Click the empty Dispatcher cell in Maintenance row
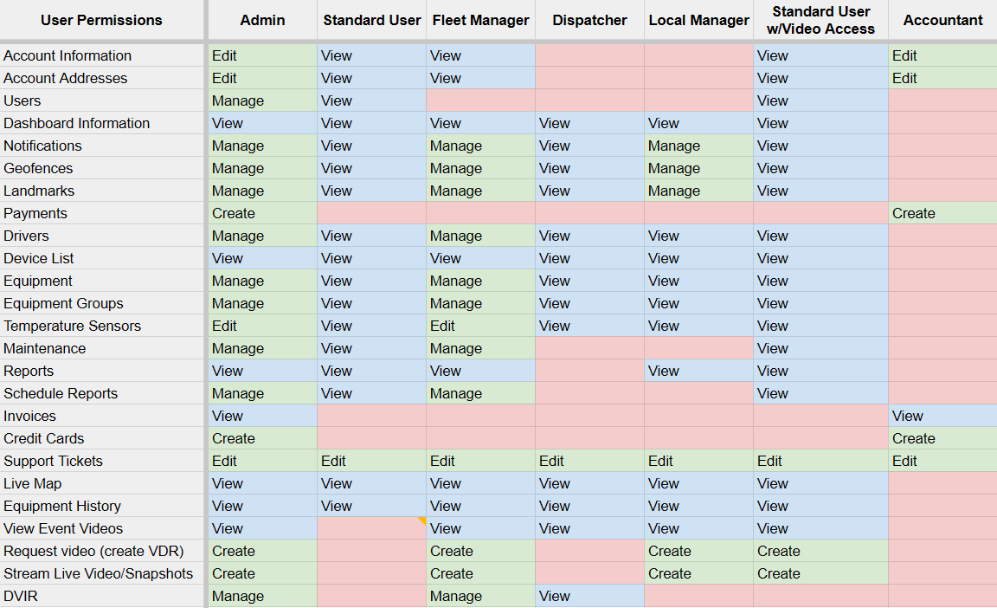997x608 pixels. pyautogui.click(x=589, y=348)
